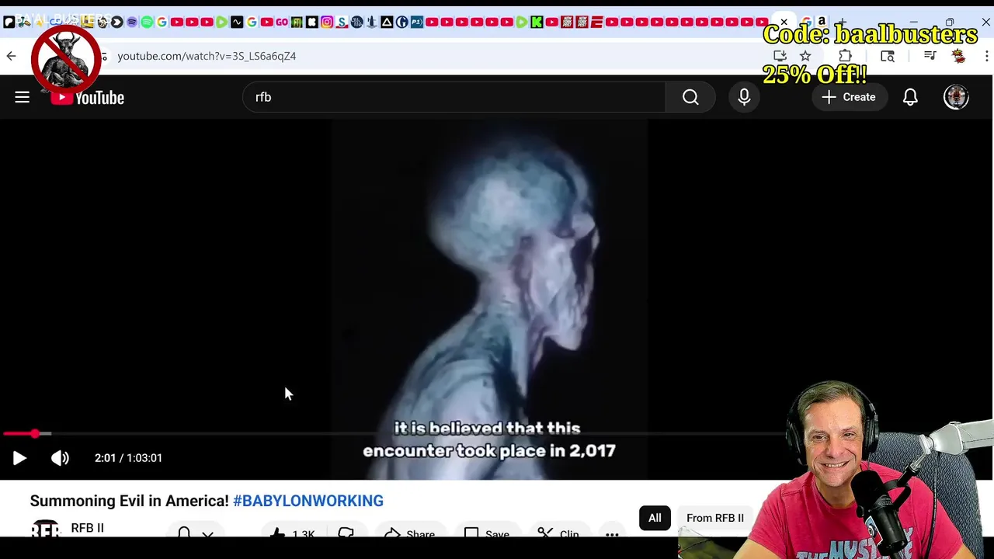994x559 pixels.
Task: Open more actions ellipsis under video
Action: 612,534
